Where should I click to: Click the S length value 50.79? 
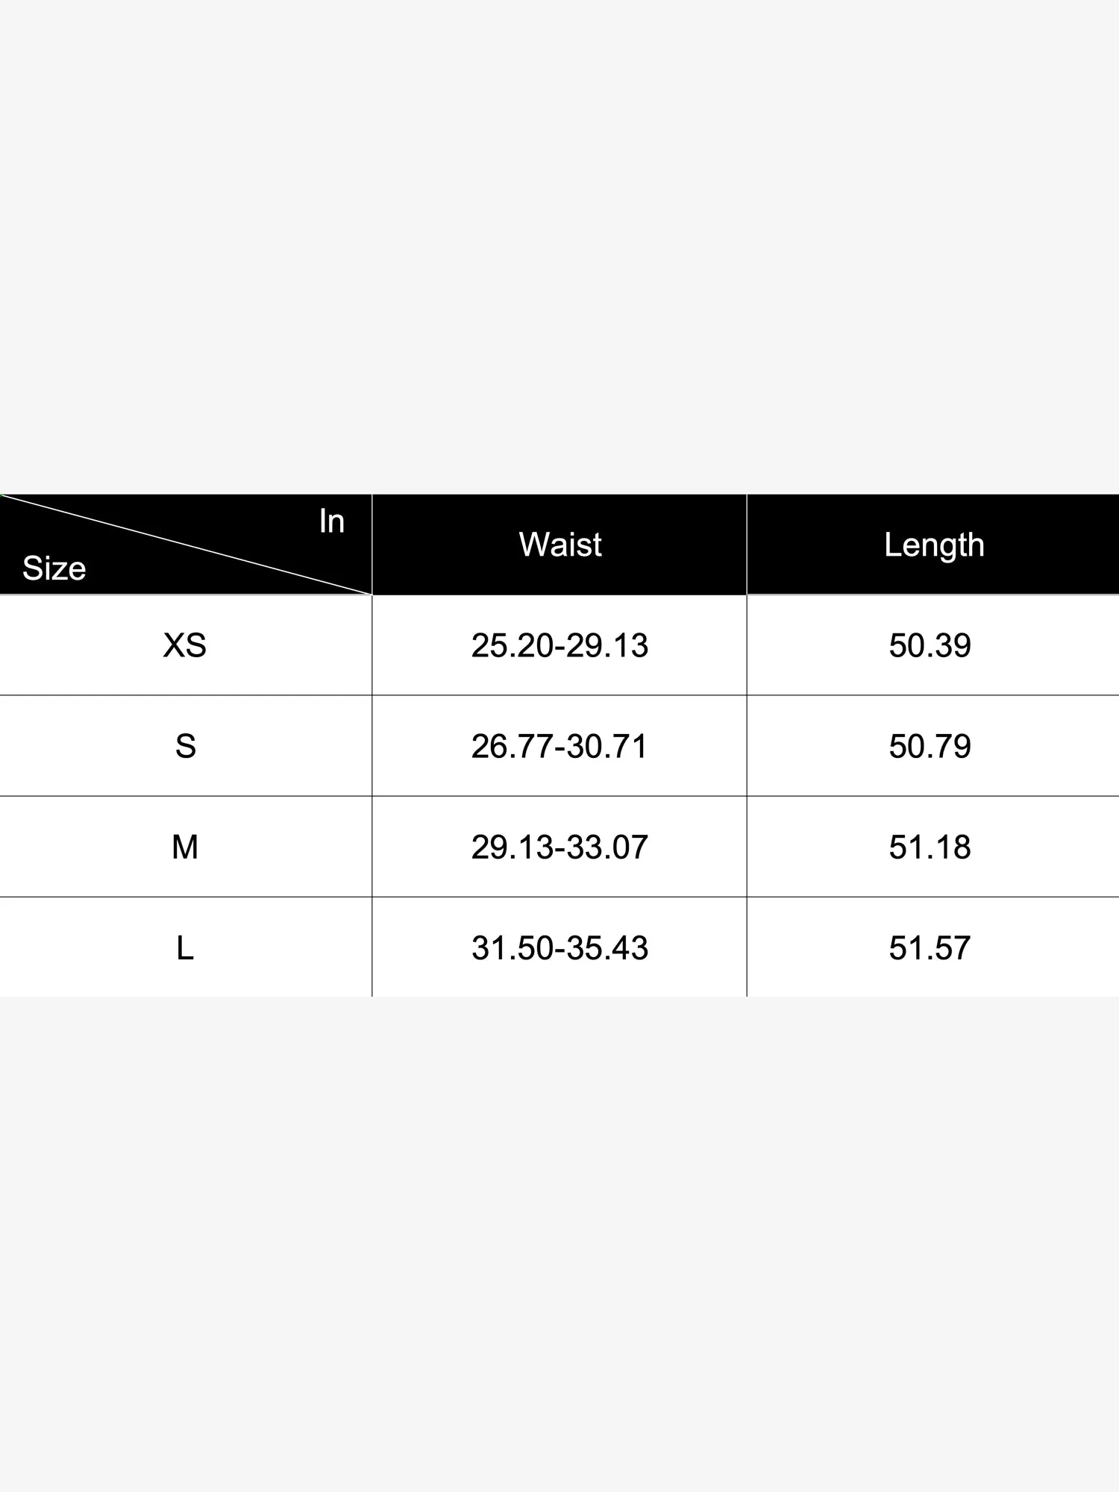[930, 746]
